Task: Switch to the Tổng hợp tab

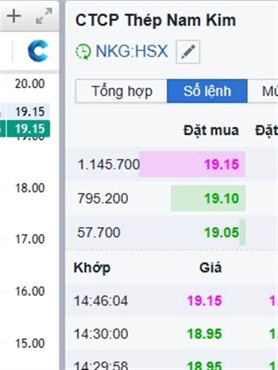Action: pyautogui.click(x=121, y=91)
